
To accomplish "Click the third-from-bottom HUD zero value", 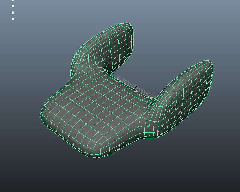I will (13, 6).
